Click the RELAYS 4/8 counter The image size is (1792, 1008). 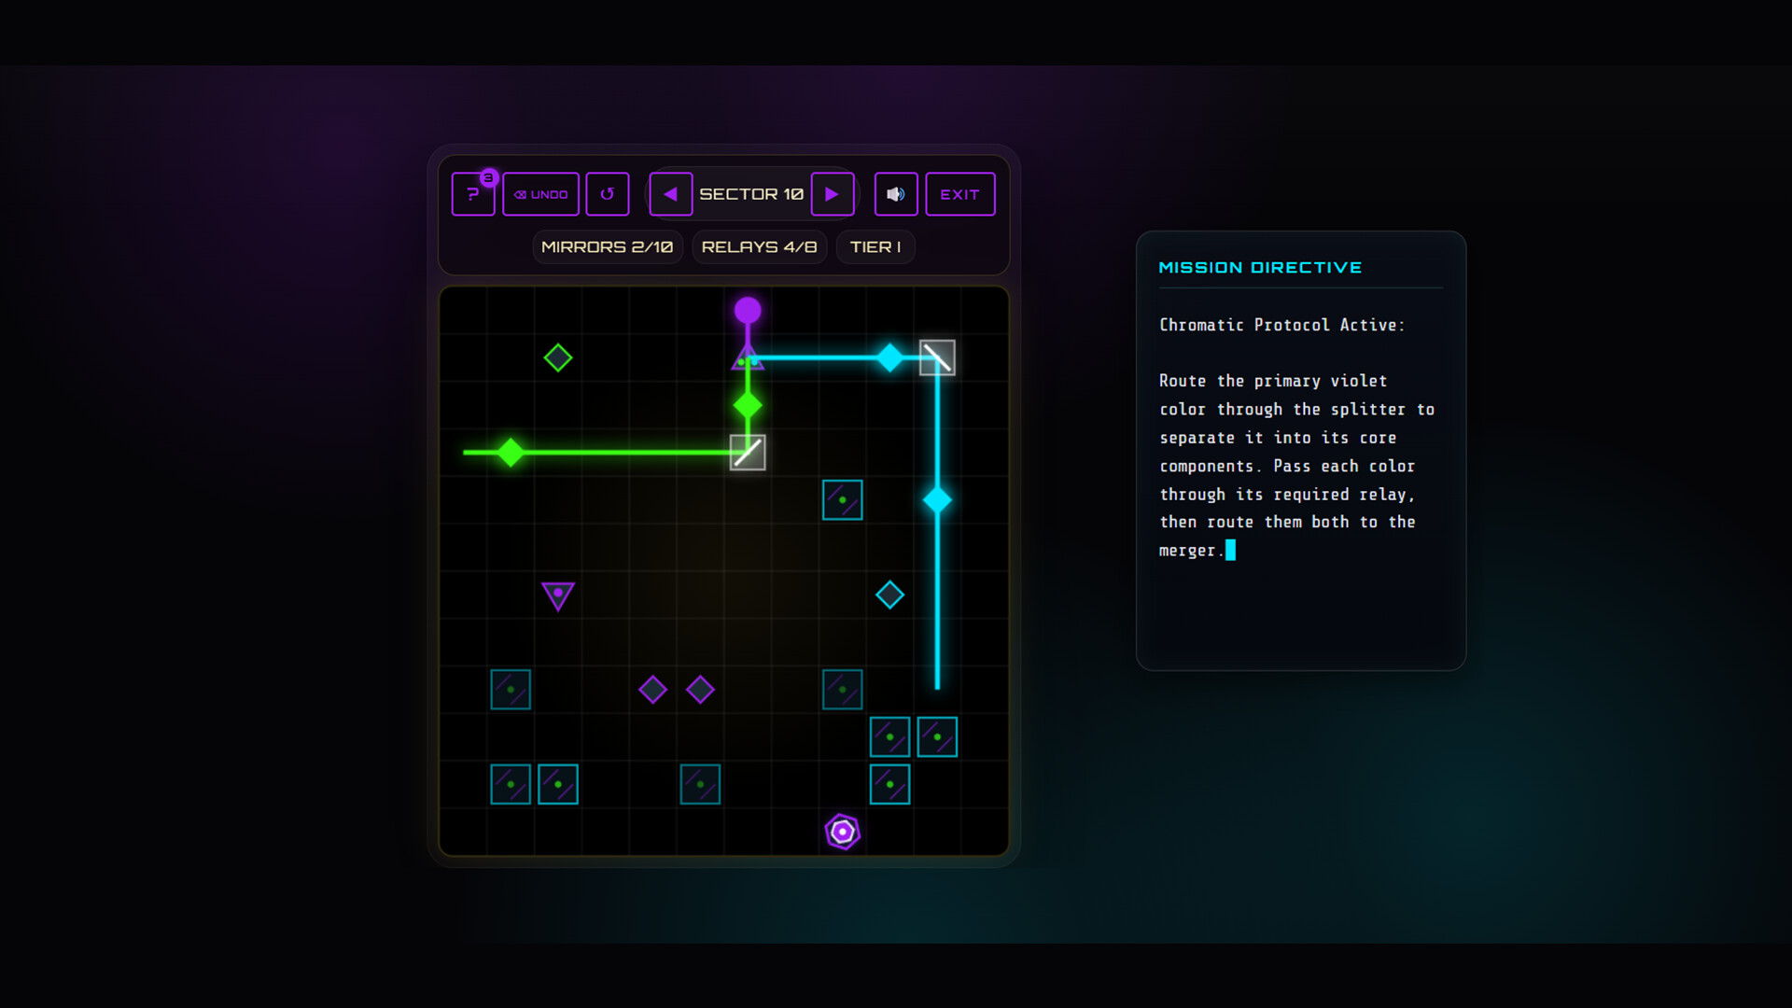759,247
